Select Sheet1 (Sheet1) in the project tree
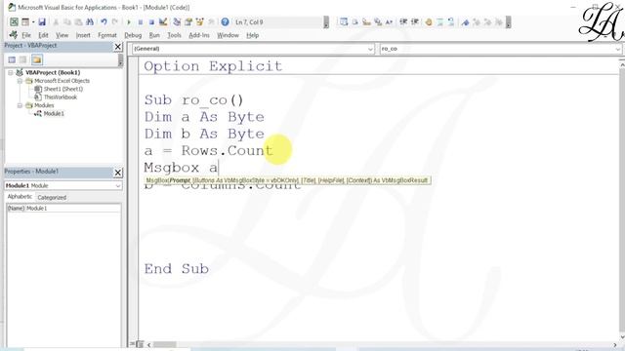The image size is (625, 351). [62, 89]
